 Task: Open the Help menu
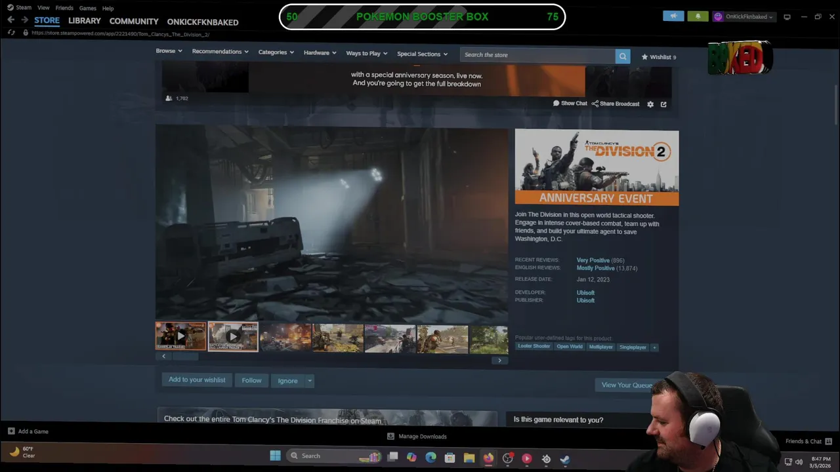click(x=108, y=8)
